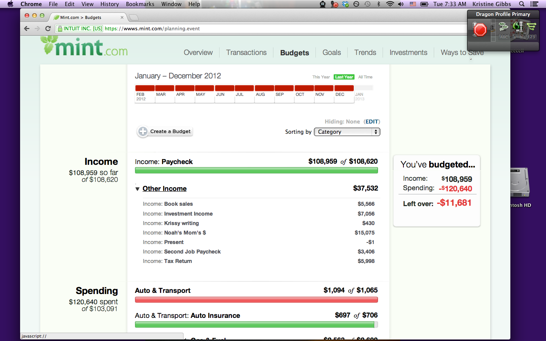Select the Budgets tab
The image size is (546, 341).
tap(295, 53)
